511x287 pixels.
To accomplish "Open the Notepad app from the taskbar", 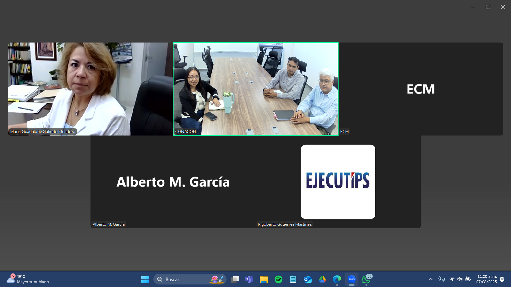I will point(293,279).
